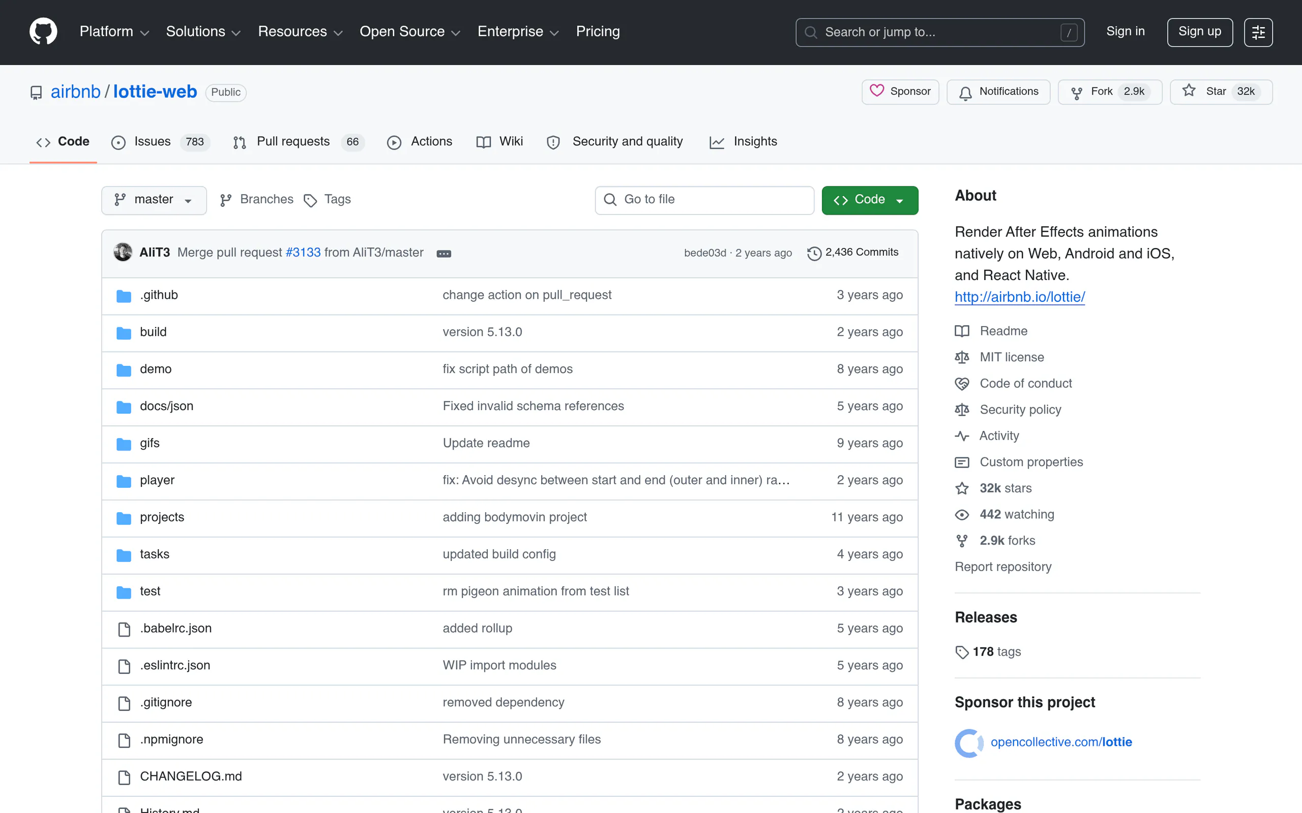Open the .gitignore file
Image resolution: width=1302 pixels, height=813 pixels.
pyautogui.click(x=166, y=702)
